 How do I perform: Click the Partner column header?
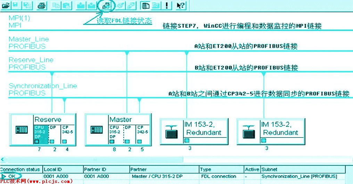[x=164, y=169]
